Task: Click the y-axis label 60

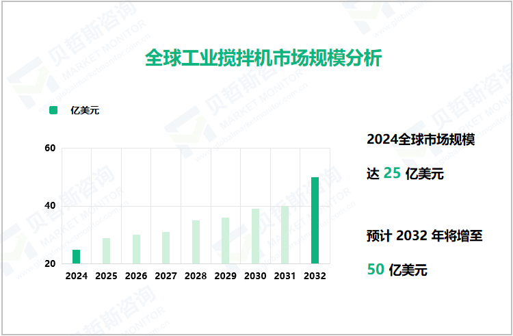Action: click(50, 148)
